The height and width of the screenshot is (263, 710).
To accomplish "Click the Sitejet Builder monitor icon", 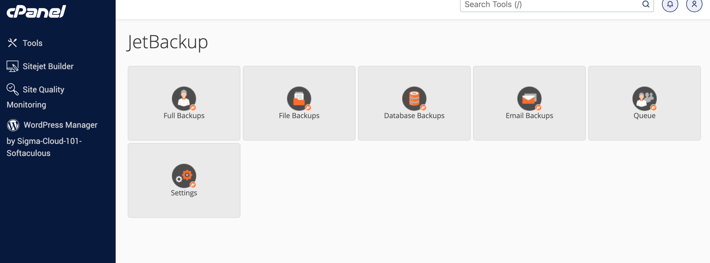I will pyautogui.click(x=12, y=66).
